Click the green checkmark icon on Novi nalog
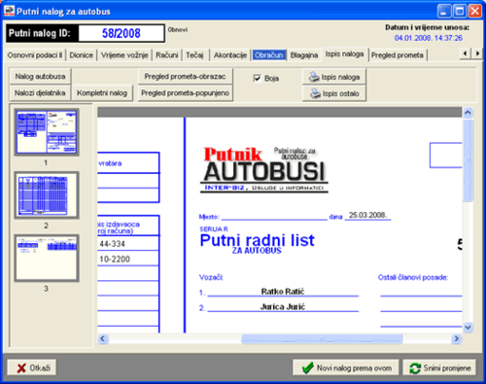The image size is (486, 384). 307,367
